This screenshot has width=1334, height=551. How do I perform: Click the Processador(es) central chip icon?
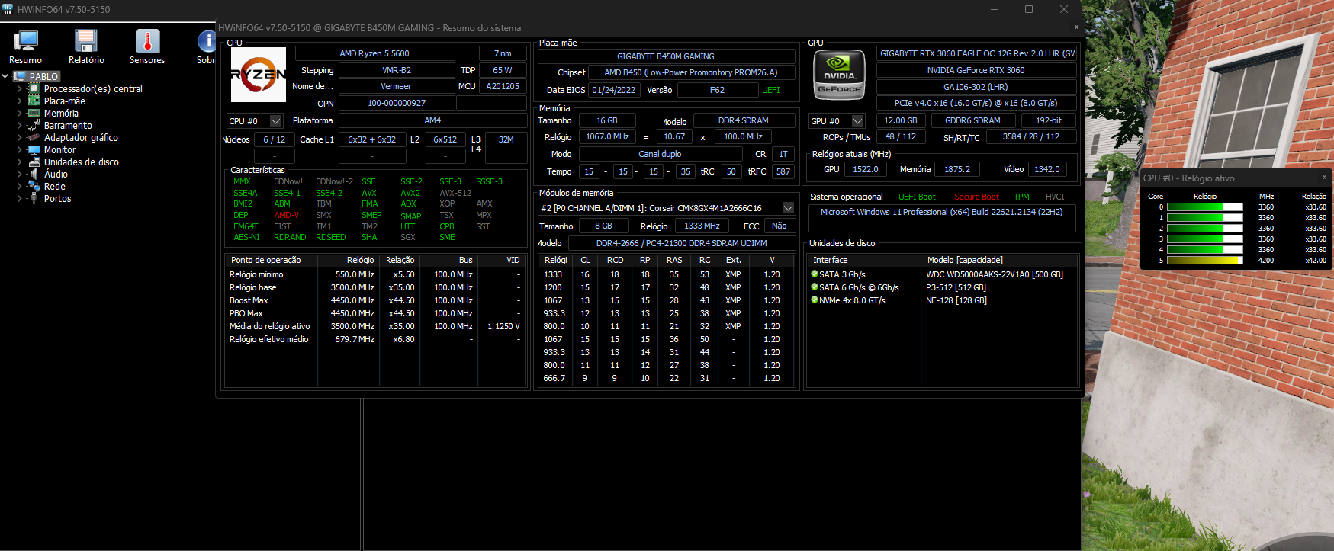[34, 88]
